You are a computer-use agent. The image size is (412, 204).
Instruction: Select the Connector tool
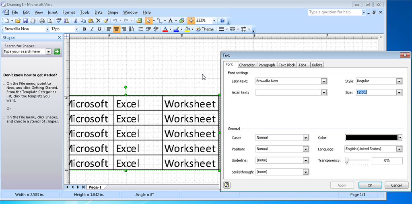(159, 21)
